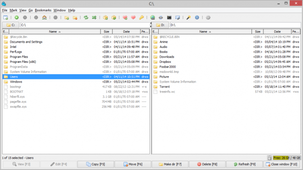Select the Windows folder in left panel

(x=76, y=82)
